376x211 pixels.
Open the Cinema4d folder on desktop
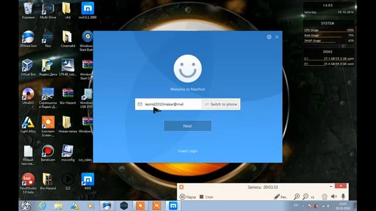pos(68,39)
